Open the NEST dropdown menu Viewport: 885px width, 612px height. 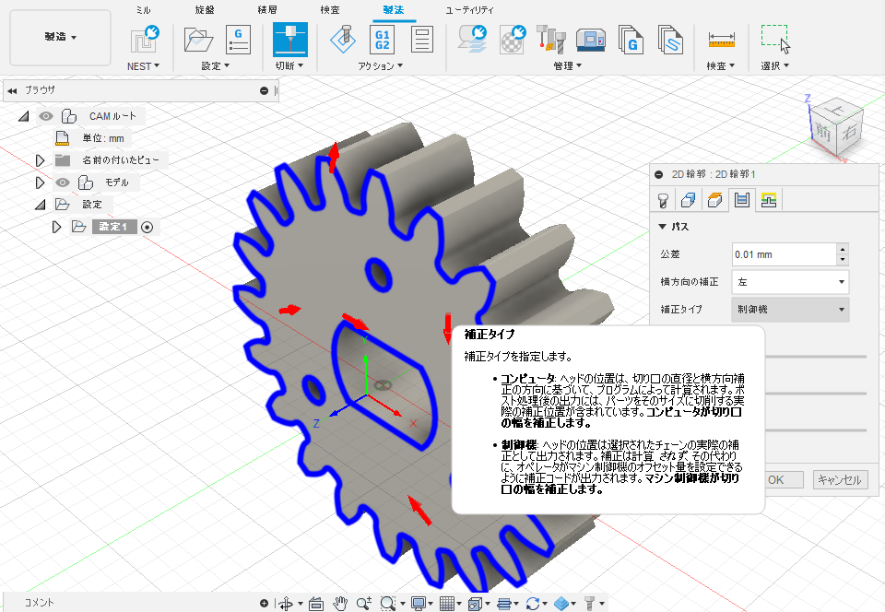144,66
